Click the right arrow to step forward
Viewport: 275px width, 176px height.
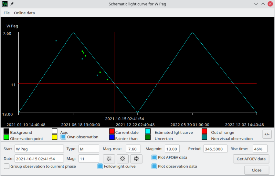coord(136,159)
